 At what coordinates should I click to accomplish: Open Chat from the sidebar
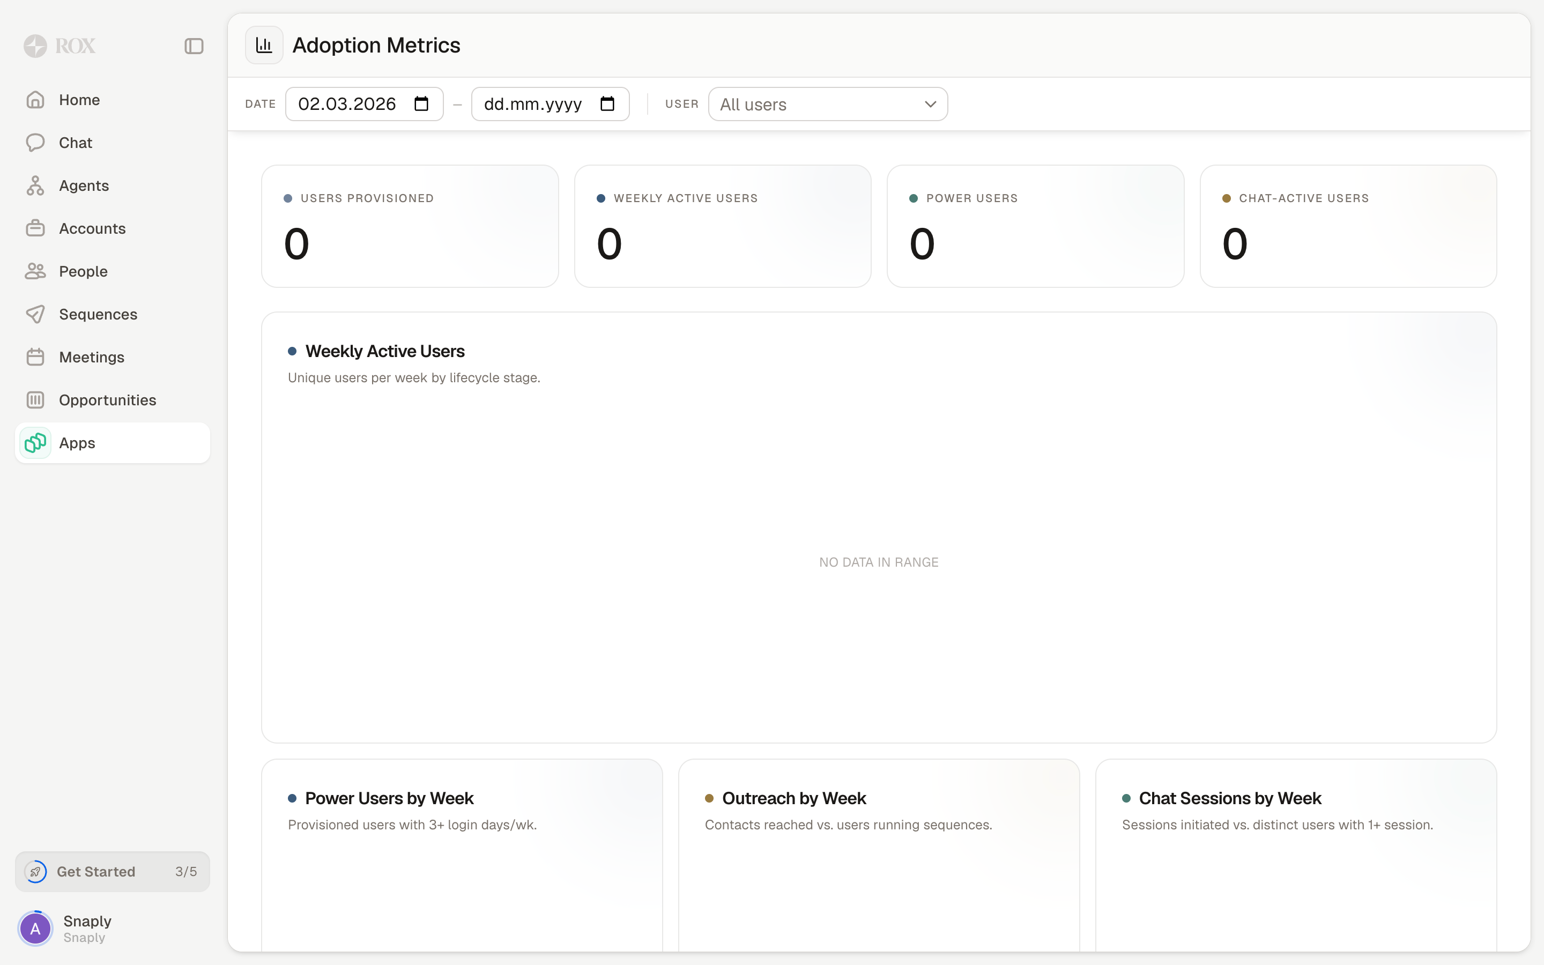tap(112, 142)
